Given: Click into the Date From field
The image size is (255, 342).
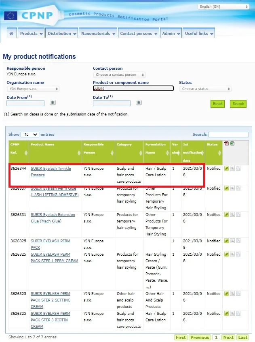Looking at the screenshot, I should click(25, 103).
